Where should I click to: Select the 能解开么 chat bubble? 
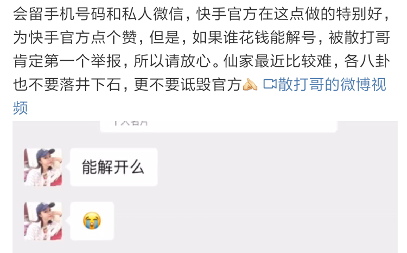click(114, 167)
